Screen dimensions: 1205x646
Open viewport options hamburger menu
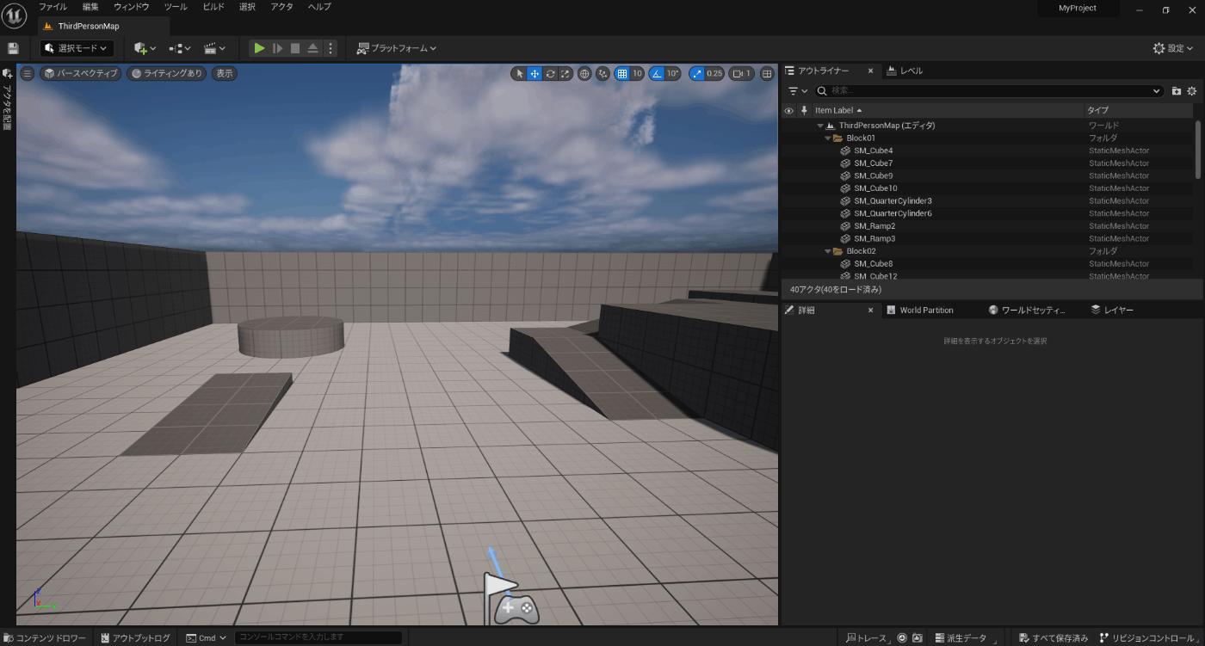pyautogui.click(x=27, y=73)
